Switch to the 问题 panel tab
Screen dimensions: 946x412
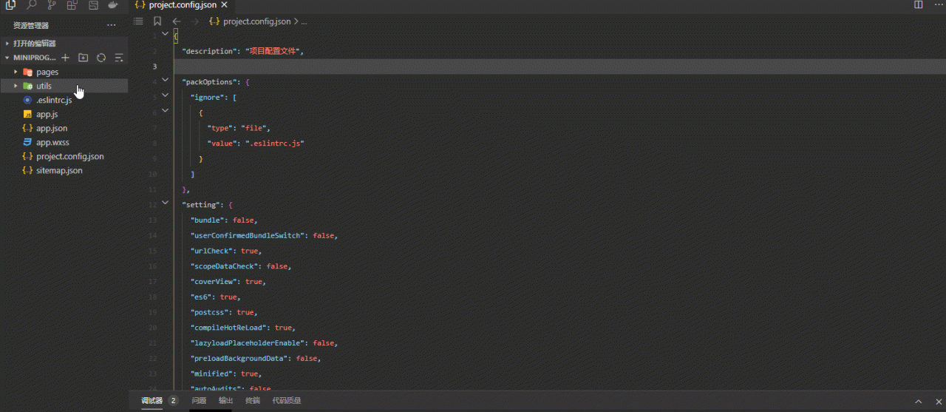coord(199,401)
